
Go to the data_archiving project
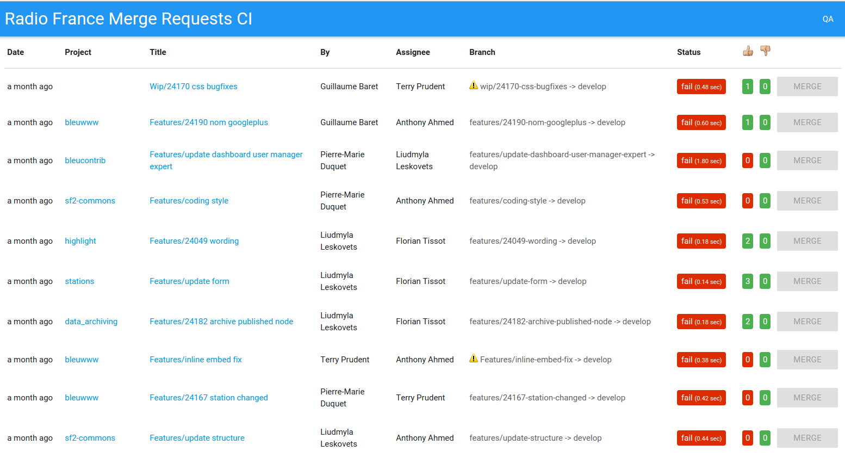coord(91,322)
